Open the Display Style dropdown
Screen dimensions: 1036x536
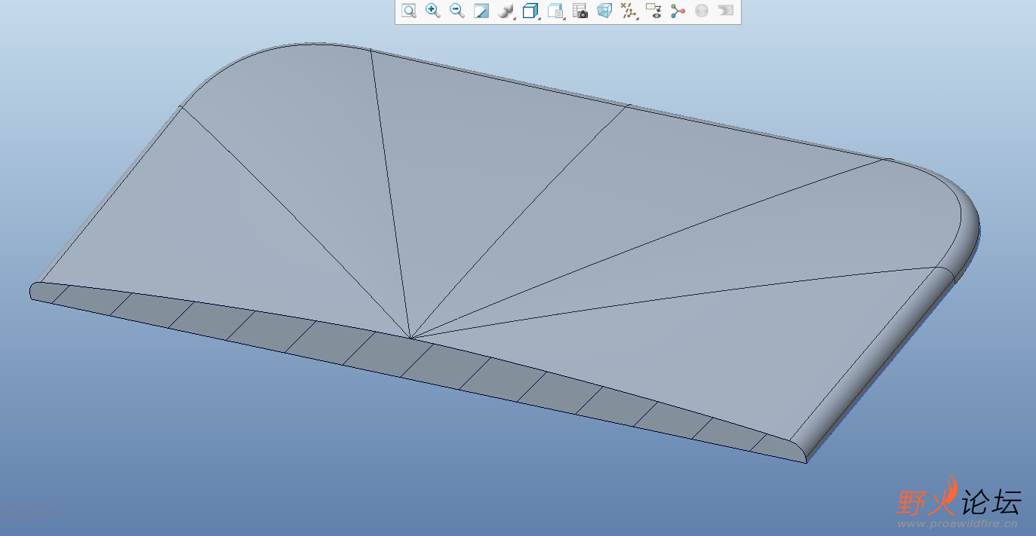[506, 11]
